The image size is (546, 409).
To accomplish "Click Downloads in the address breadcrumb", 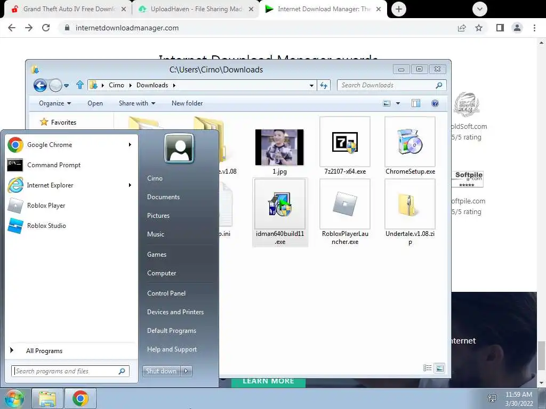I will (152, 85).
